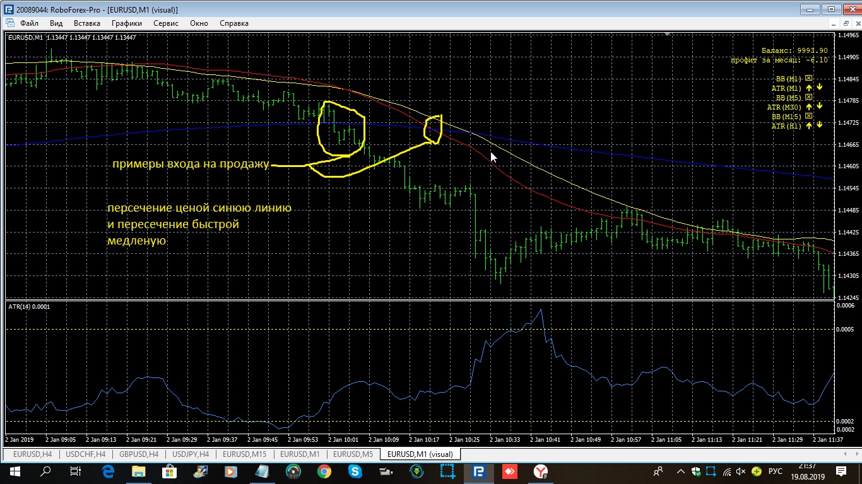Open the Окно menu

[199, 23]
